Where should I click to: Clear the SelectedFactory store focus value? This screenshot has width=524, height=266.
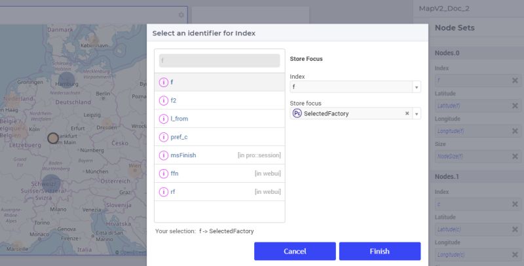[x=407, y=113]
